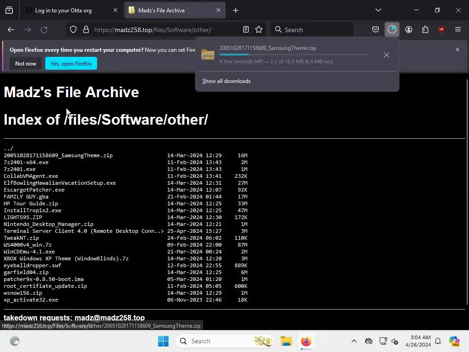Go back to previous page
This screenshot has height=352, width=469.
(11, 30)
